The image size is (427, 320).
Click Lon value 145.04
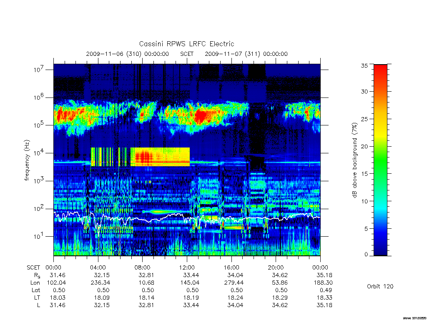[x=190, y=283]
